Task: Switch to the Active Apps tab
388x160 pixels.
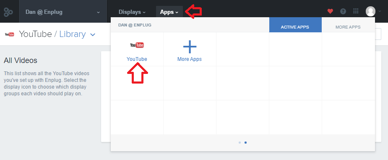Action: (295, 25)
